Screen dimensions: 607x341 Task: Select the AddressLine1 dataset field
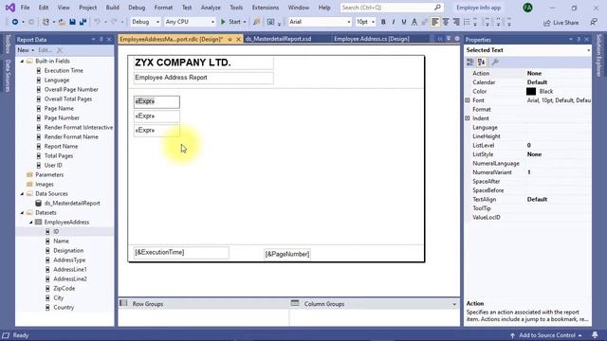[x=69, y=269]
